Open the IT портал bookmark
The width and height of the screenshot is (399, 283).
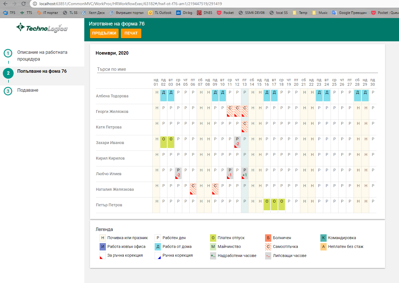pos(47,13)
